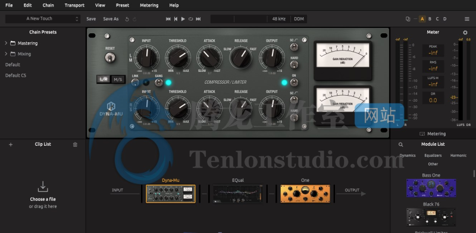Toggle the GANG switch
Screen dimensions: 476x233
click(x=158, y=82)
